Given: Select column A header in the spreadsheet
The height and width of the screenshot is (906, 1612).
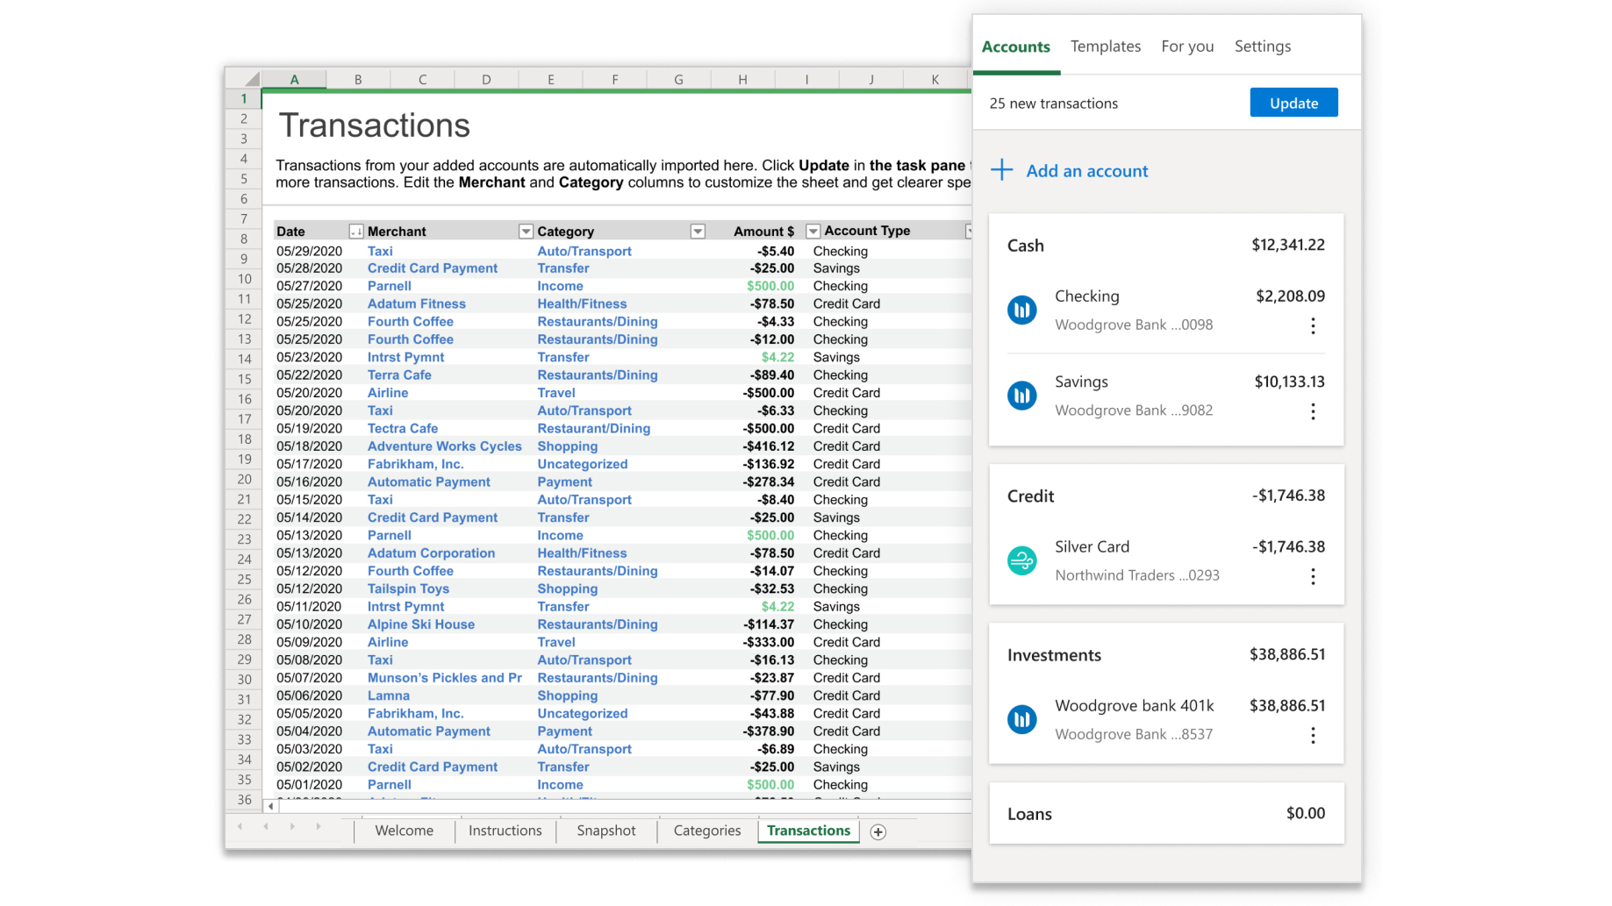Looking at the screenshot, I should [294, 78].
